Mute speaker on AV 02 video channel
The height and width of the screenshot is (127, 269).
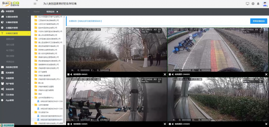(x=172, y=74)
